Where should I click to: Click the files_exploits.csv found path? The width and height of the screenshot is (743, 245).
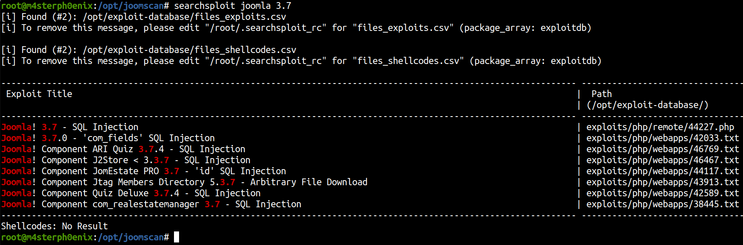(x=184, y=17)
